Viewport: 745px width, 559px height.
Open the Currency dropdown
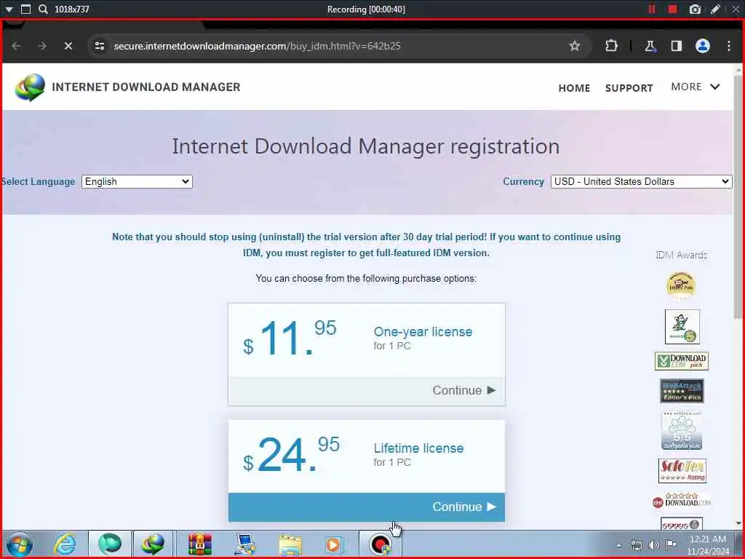point(642,181)
